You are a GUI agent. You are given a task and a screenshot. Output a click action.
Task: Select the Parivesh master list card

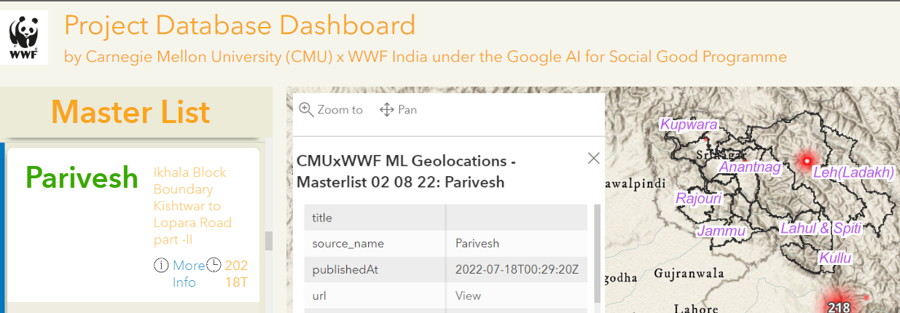point(133,225)
